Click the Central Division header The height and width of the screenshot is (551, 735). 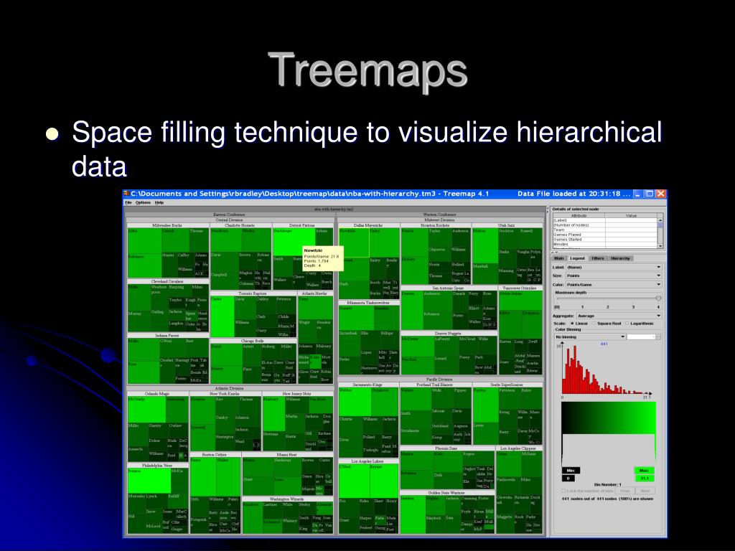[x=229, y=220]
